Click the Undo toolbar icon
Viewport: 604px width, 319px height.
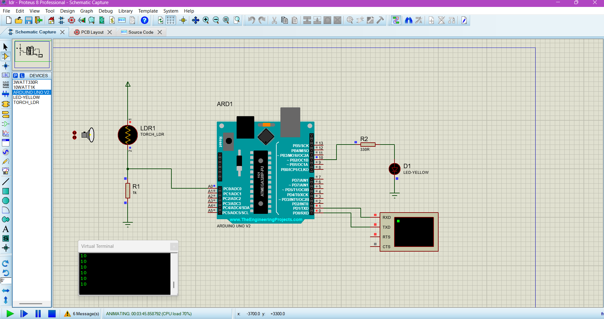[x=251, y=20]
